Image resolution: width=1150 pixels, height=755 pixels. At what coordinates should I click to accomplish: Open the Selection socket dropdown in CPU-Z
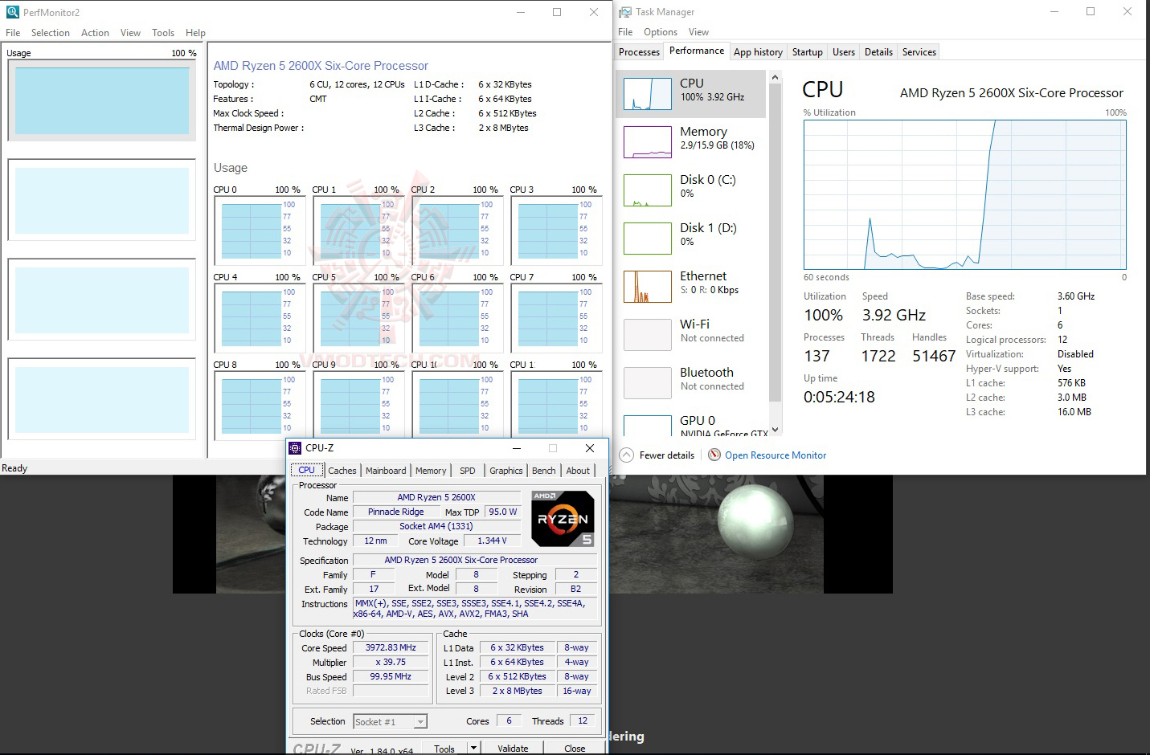391,722
